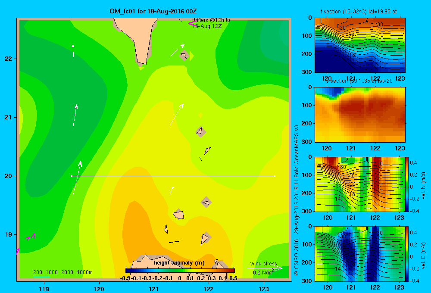Click the 'vel. N (m/s)' colorbar label
Image resolution: width=431 pixels, height=293 pixels.
point(424,186)
